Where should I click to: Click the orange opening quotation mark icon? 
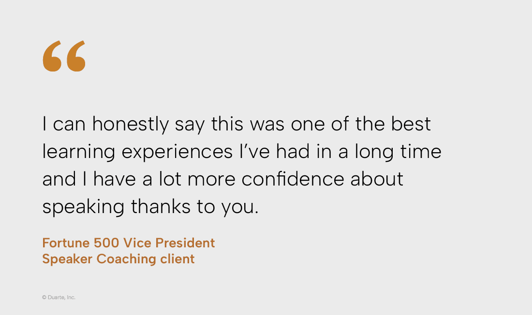pyautogui.click(x=64, y=57)
